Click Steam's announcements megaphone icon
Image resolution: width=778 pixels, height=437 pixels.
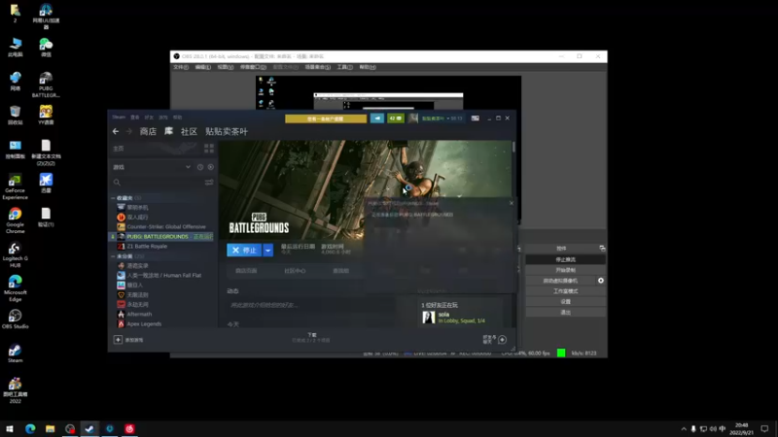(377, 118)
